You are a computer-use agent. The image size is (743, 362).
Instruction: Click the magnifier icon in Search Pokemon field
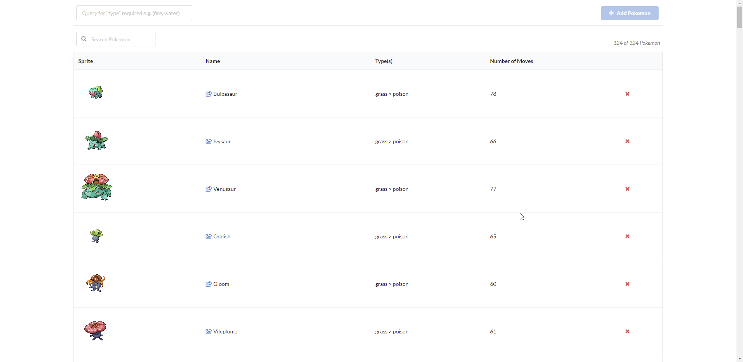(x=84, y=39)
